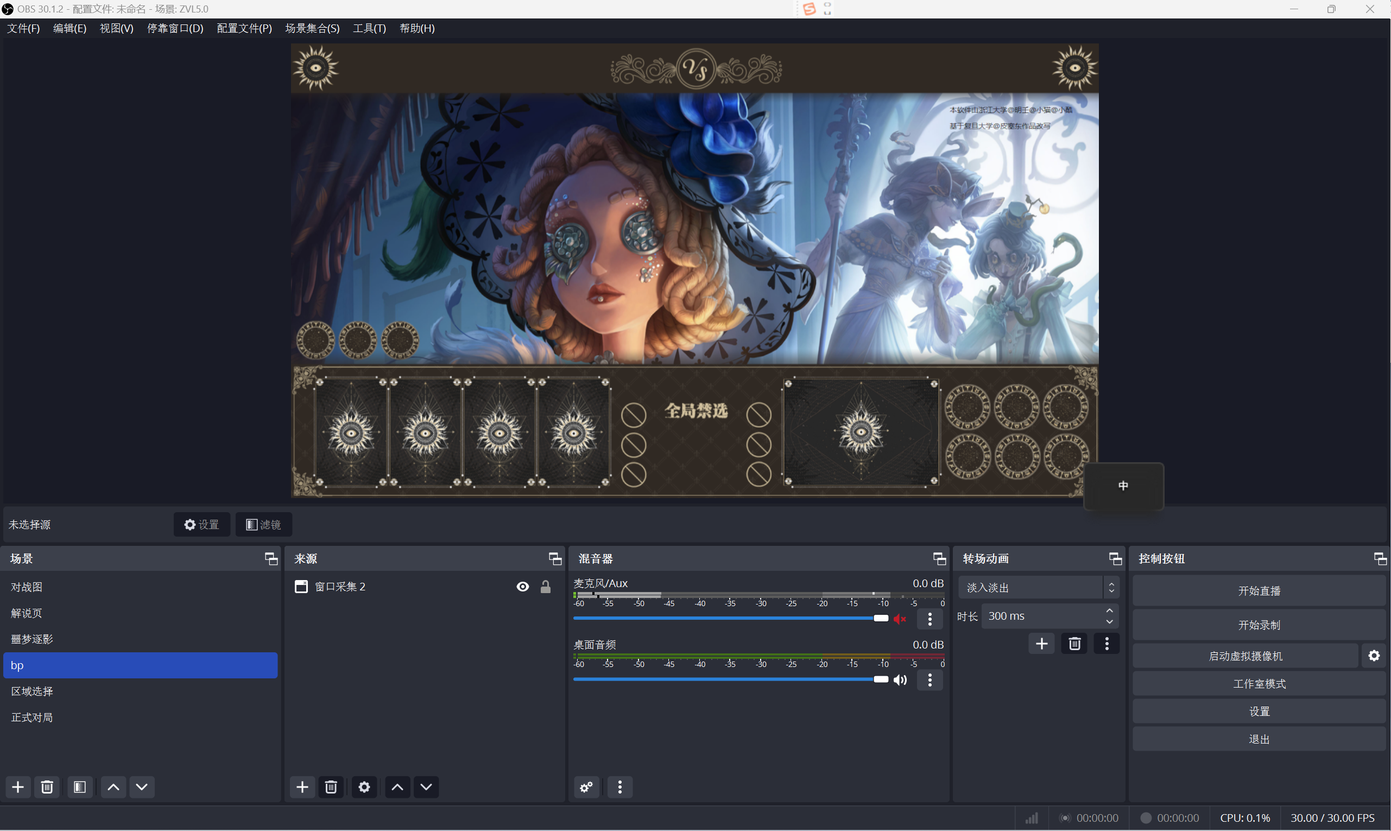This screenshot has height=831, width=1391.
Task: Undock the 控制按钮 panel
Action: [1380, 558]
